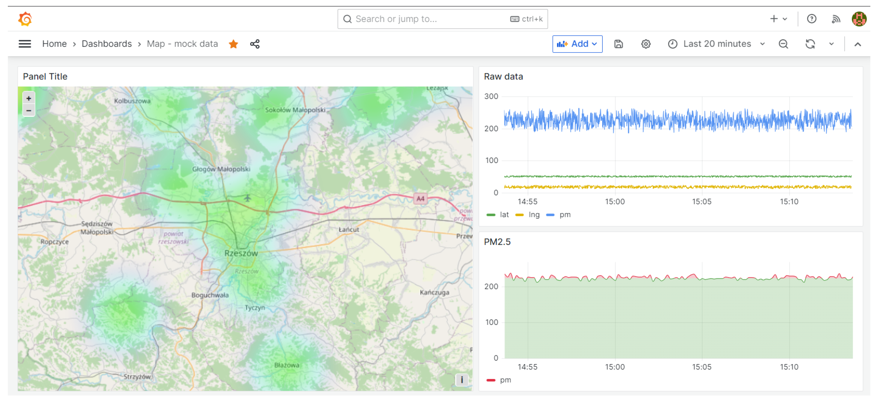Go to Home breadcrumb
Screen dimensions: 879x406
pyautogui.click(x=54, y=44)
